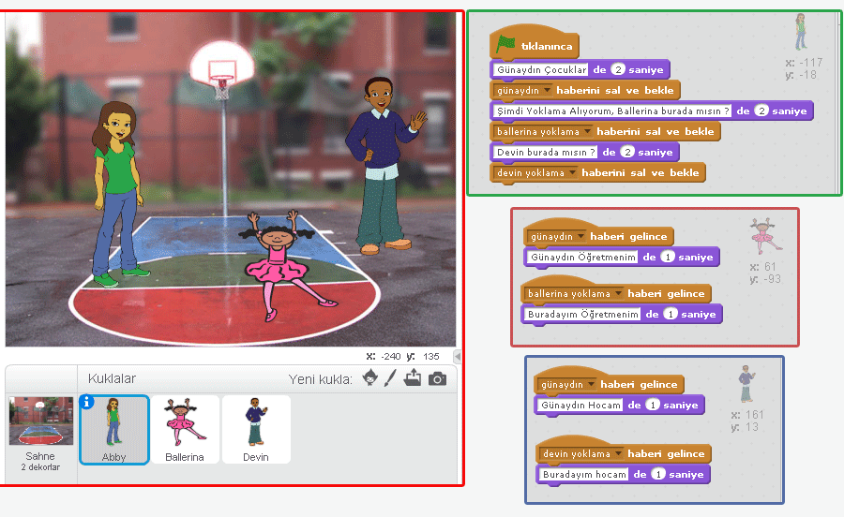The image size is (844, 517).
Task: Collapse stage with small arrow beside coordinates
Action: tap(458, 356)
